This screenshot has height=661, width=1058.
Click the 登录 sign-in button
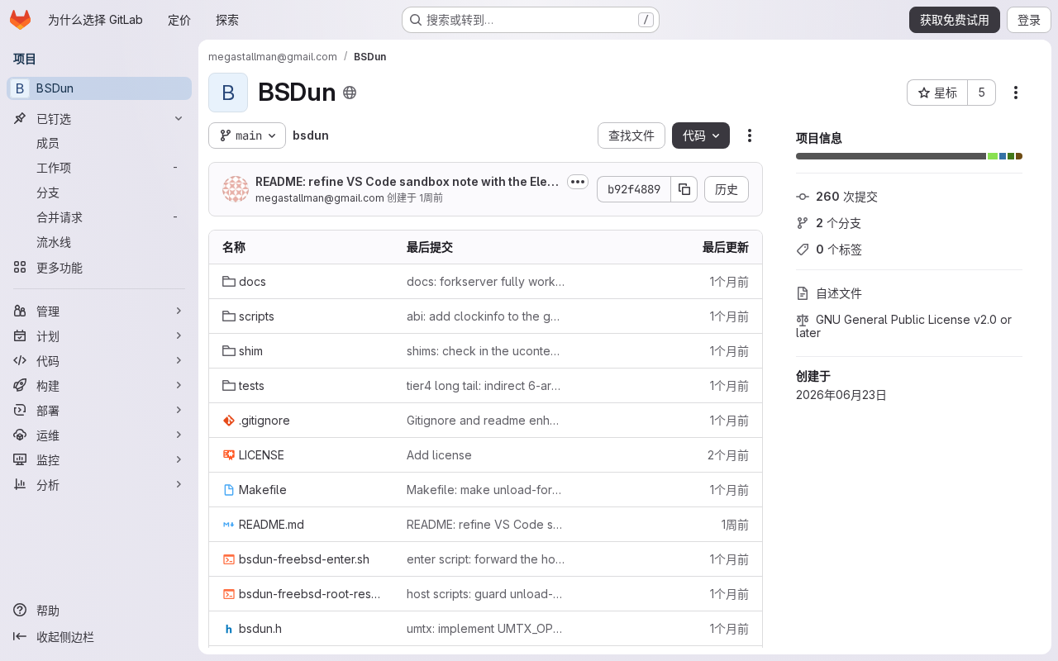point(1029,20)
